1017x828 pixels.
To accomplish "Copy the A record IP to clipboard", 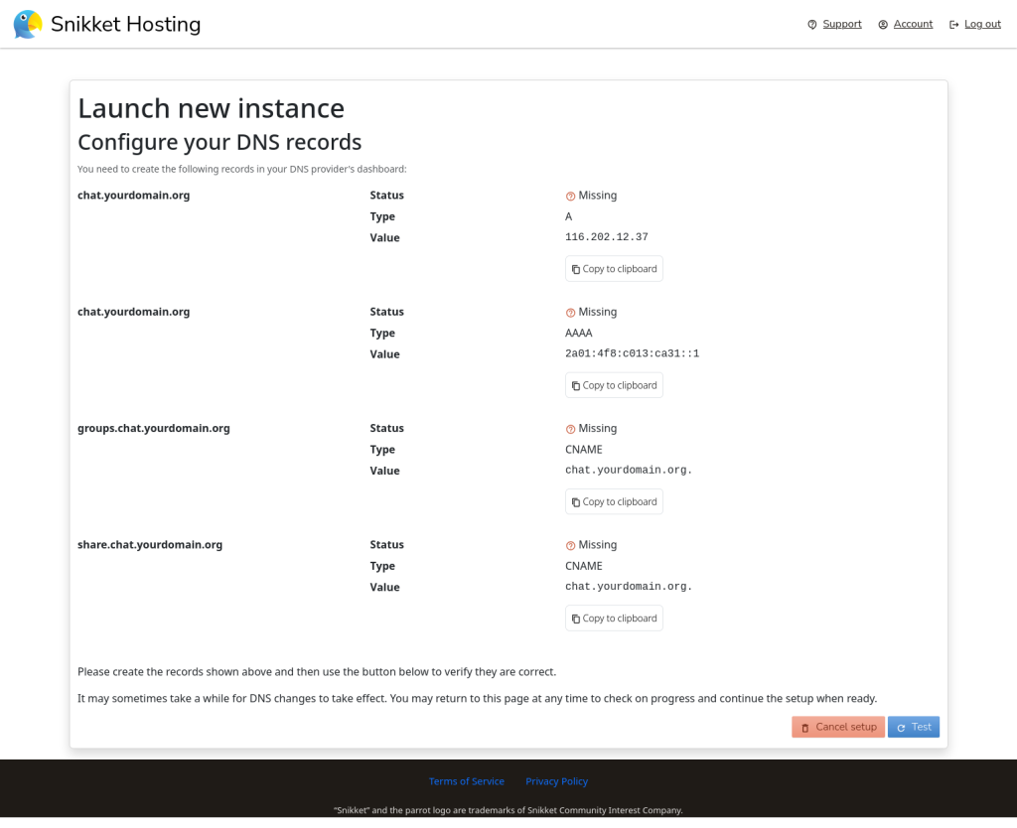I will (614, 269).
